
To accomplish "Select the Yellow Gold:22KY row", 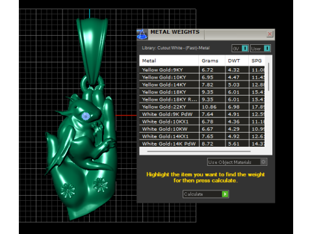I will tap(202, 107).
